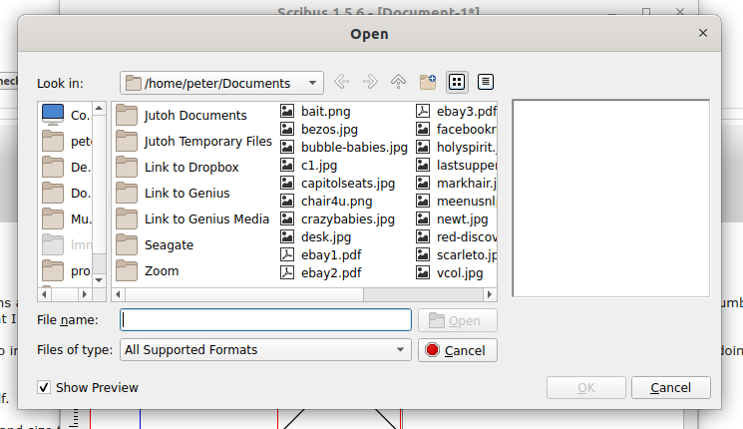
Task: Click into the File name field
Action: [265, 320]
